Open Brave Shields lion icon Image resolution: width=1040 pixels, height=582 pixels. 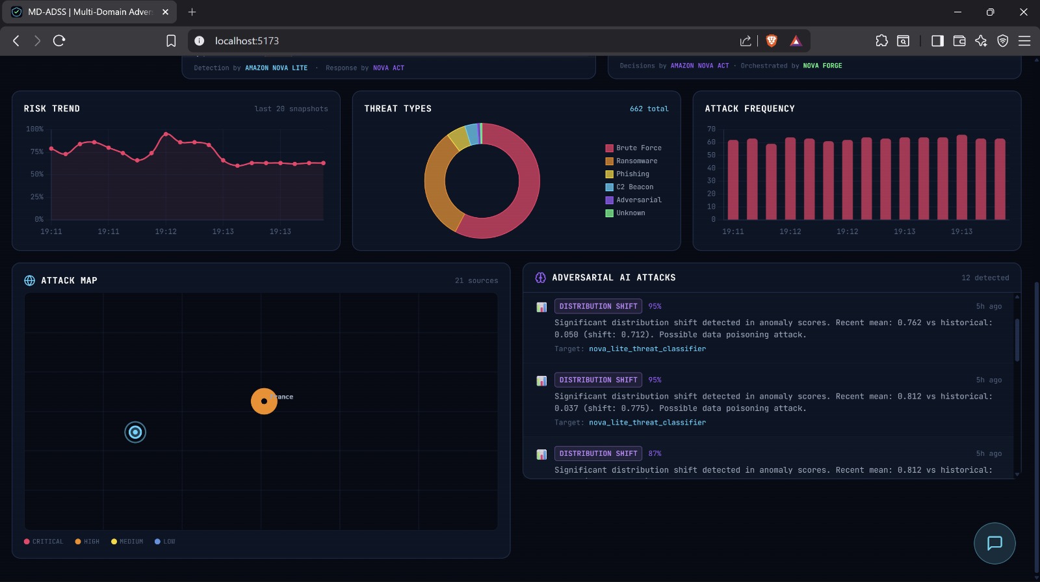(772, 41)
